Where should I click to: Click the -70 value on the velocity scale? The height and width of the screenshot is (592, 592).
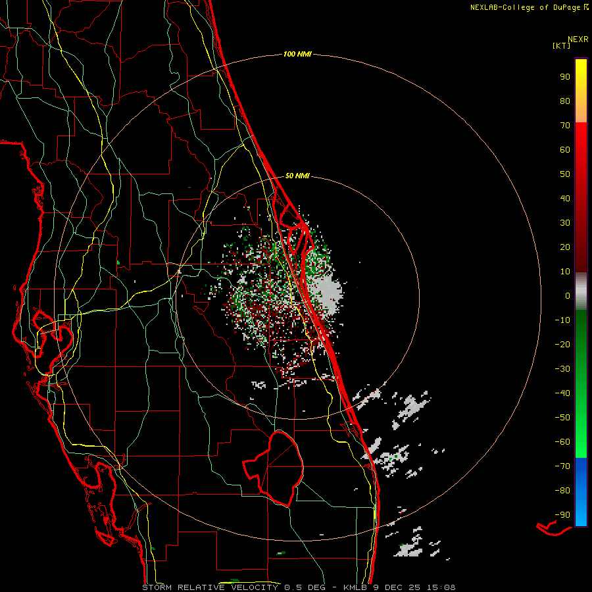click(562, 466)
